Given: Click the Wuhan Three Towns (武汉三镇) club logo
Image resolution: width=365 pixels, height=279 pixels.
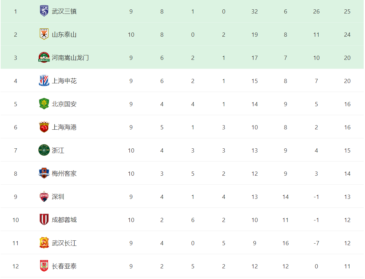Looking at the screenshot, I should tap(44, 11).
